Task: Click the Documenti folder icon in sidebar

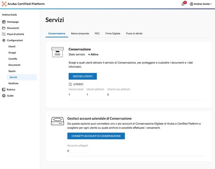Action: click(x=4, y=28)
